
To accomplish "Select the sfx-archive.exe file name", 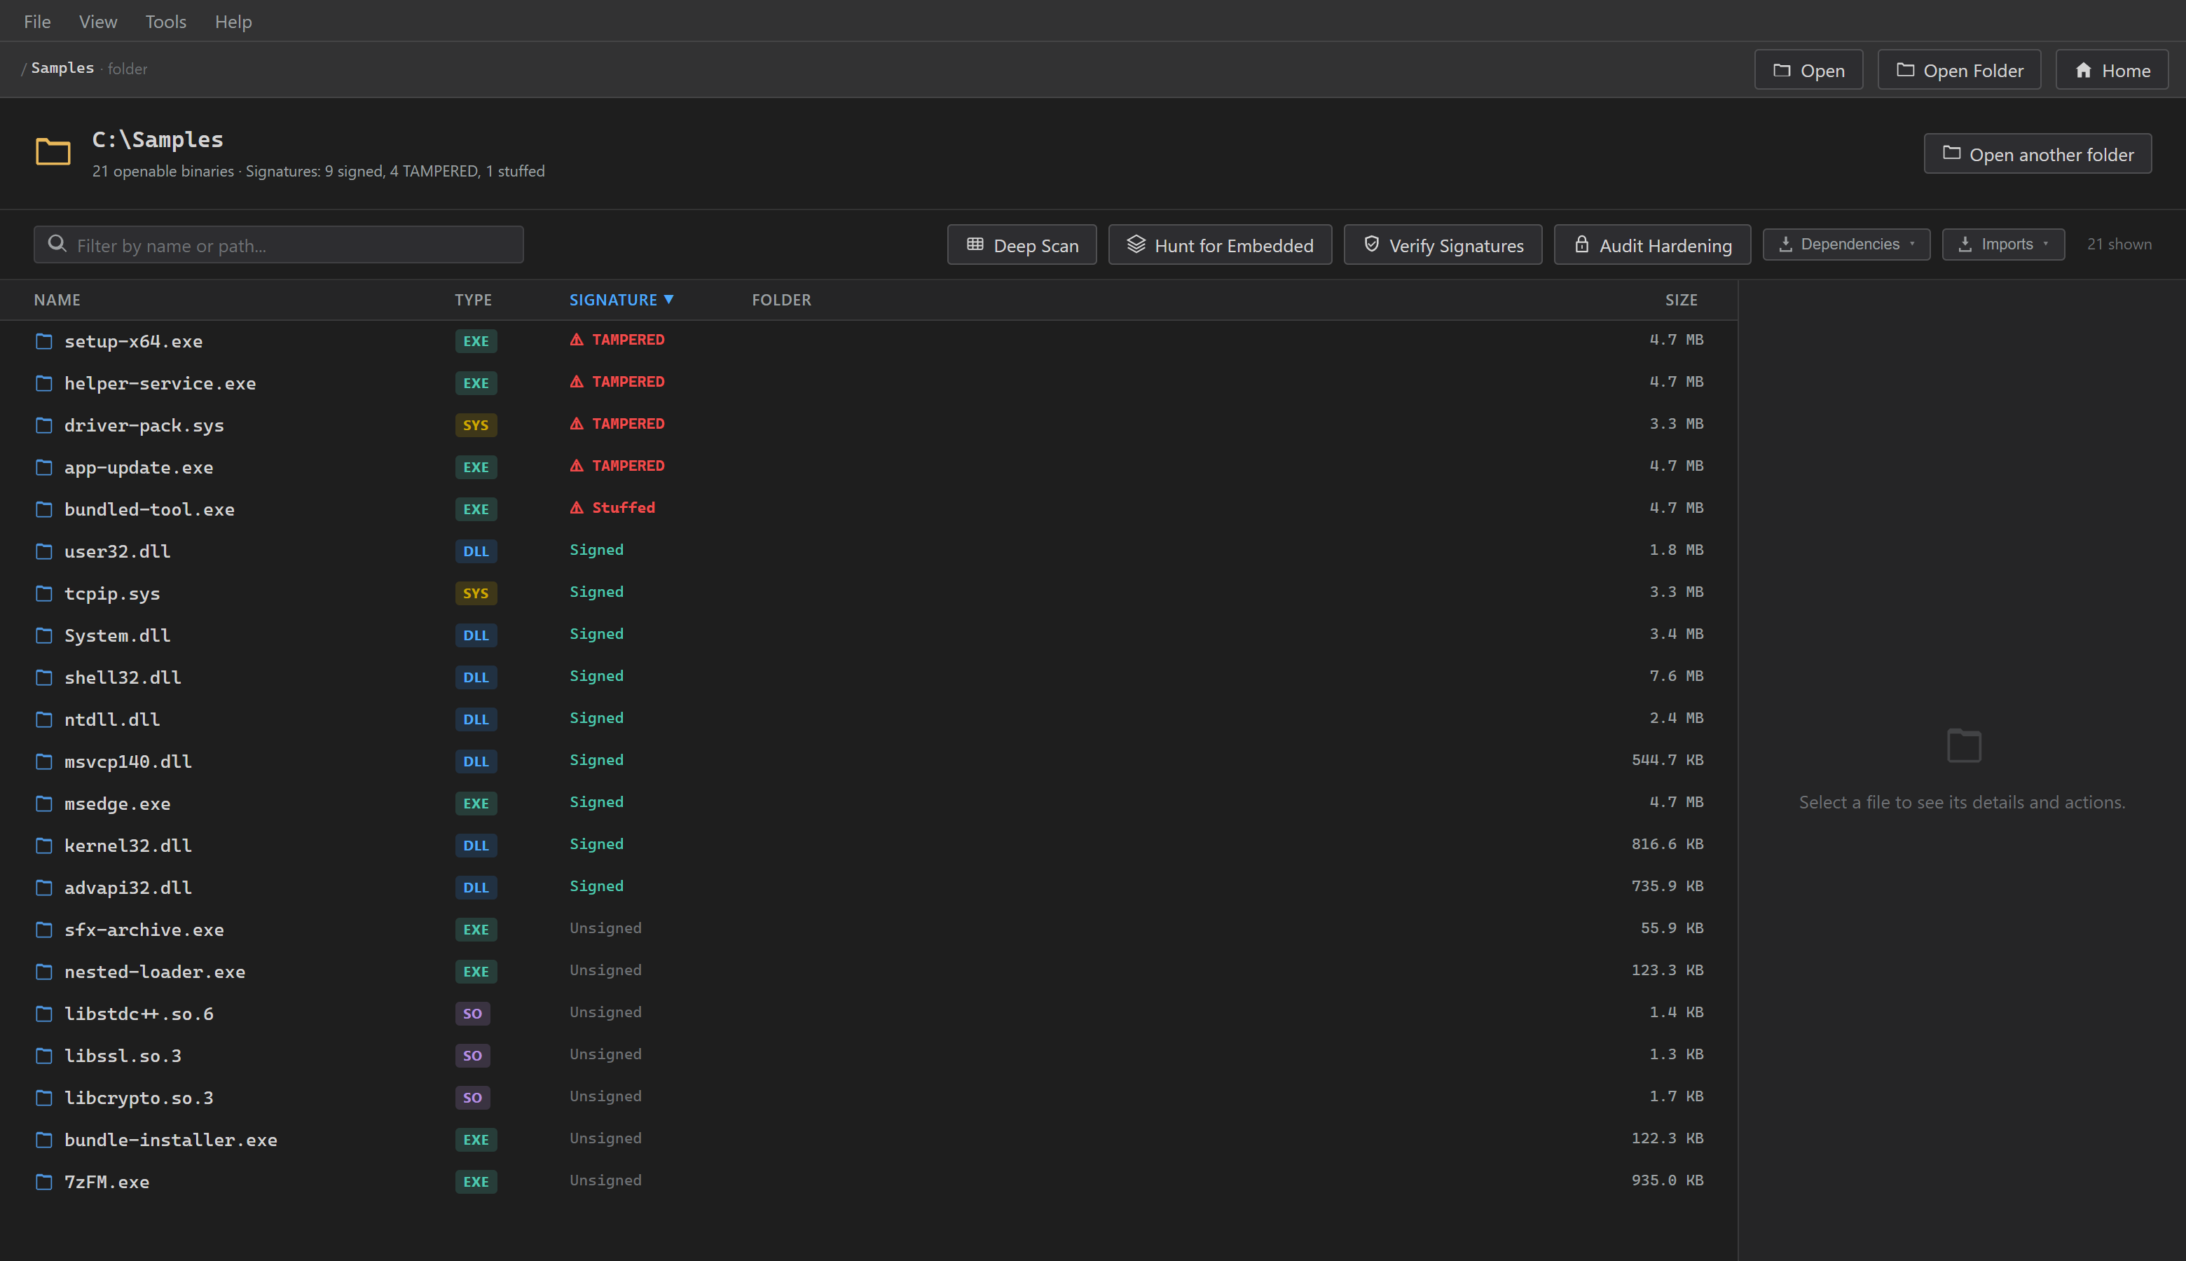I will [x=144, y=930].
